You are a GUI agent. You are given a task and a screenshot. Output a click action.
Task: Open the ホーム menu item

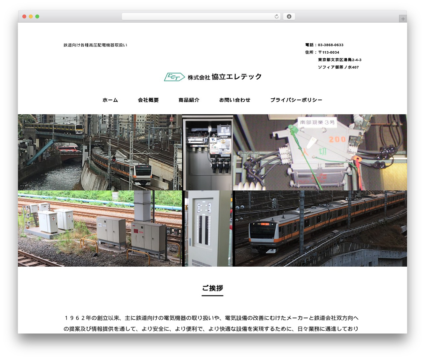click(110, 100)
